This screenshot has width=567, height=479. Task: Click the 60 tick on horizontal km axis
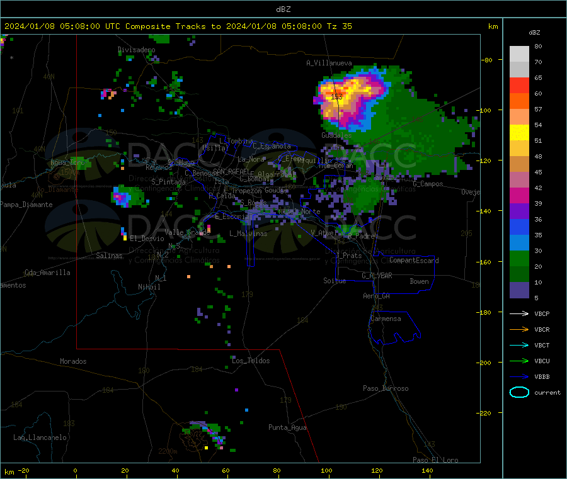pyautogui.click(x=226, y=470)
